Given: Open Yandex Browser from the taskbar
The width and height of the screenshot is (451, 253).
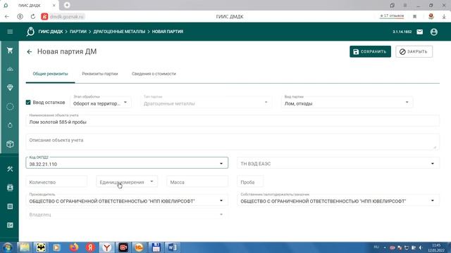Looking at the screenshot, I should [106, 247].
